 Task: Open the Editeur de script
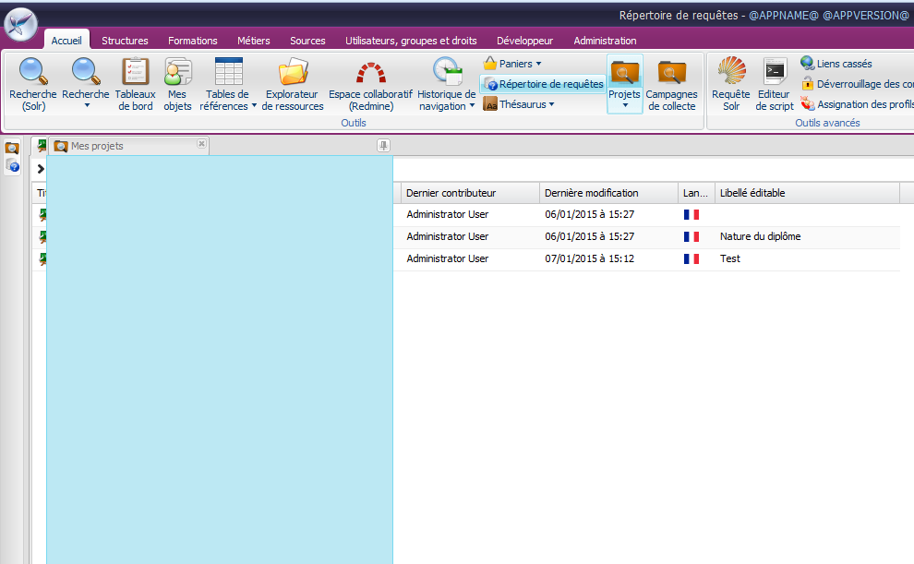pyautogui.click(x=774, y=83)
